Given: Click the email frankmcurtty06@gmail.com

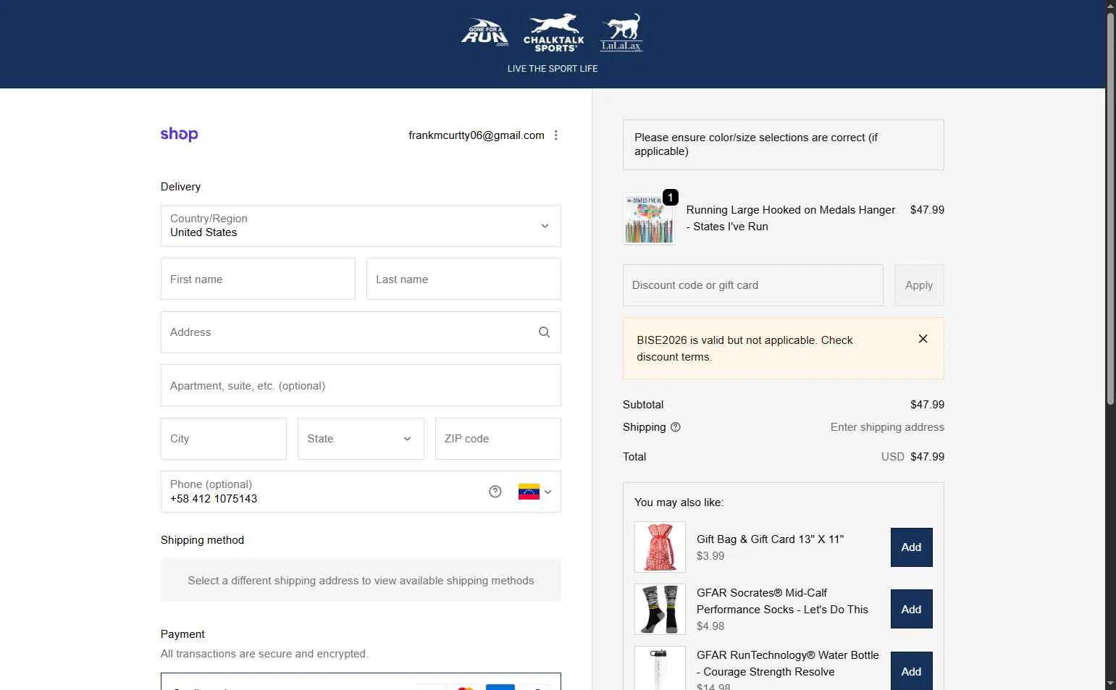Looking at the screenshot, I should coord(477,135).
